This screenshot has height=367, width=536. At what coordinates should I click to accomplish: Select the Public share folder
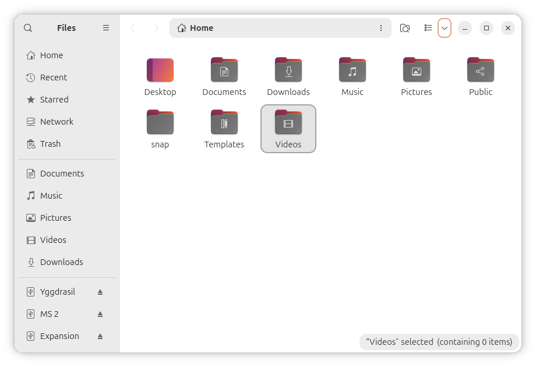click(481, 70)
